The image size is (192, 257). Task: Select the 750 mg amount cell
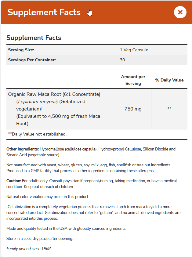click(x=133, y=109)
